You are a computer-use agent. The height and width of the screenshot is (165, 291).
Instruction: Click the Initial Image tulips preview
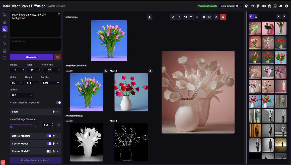pos(109,41)
